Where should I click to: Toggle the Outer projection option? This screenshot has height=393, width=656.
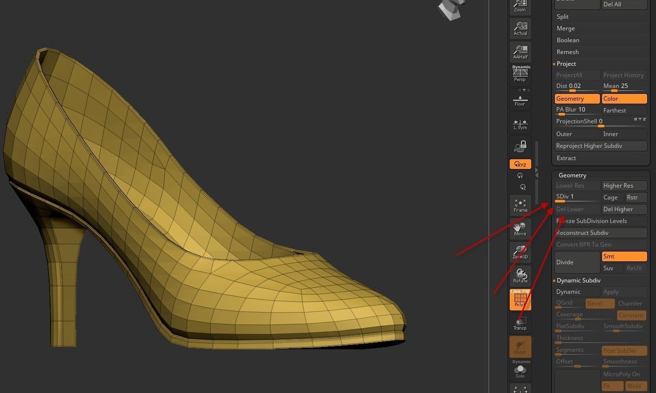577,134
